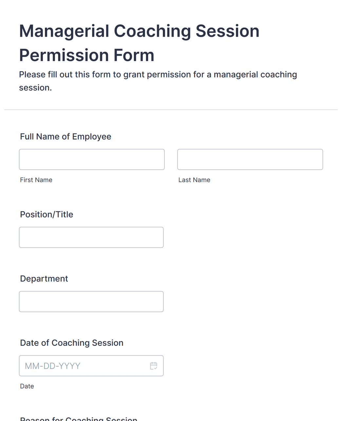342x421 pixels.
Task: Click the Managerial Coaching Session heading line
Action: [x=139, y=31]
